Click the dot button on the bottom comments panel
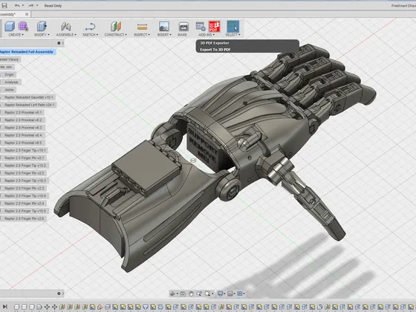The width and height of the screenshot is (416, 312). tap(59, 293)
